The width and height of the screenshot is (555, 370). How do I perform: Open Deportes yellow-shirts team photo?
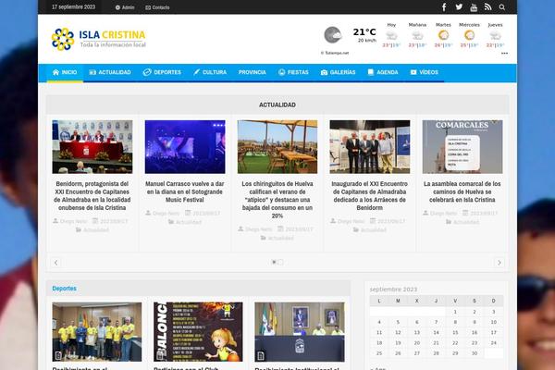coord(97,332)
